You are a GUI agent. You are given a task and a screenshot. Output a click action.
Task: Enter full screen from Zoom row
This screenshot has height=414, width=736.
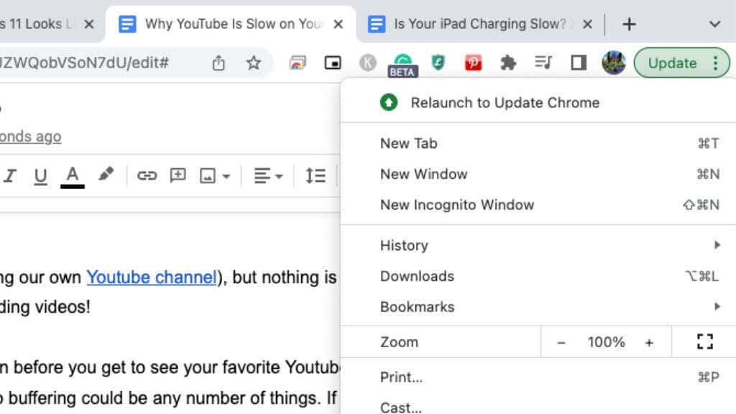pyautogui.click(x=704, y=341)
